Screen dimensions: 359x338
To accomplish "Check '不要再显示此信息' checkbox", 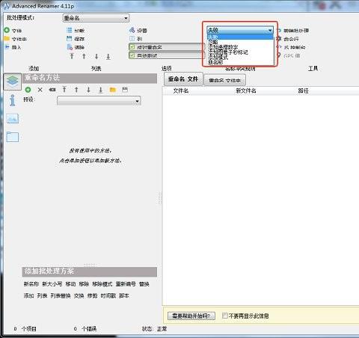I will pos(224,316).
